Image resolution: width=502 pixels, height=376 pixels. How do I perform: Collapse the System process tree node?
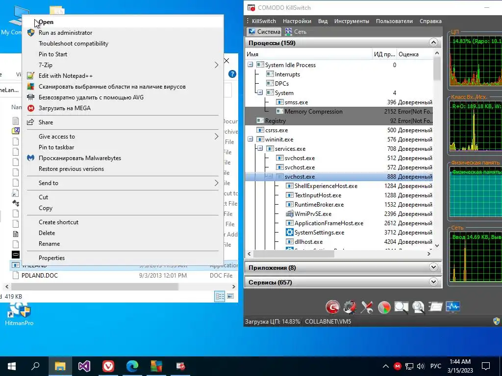[260, 93]
